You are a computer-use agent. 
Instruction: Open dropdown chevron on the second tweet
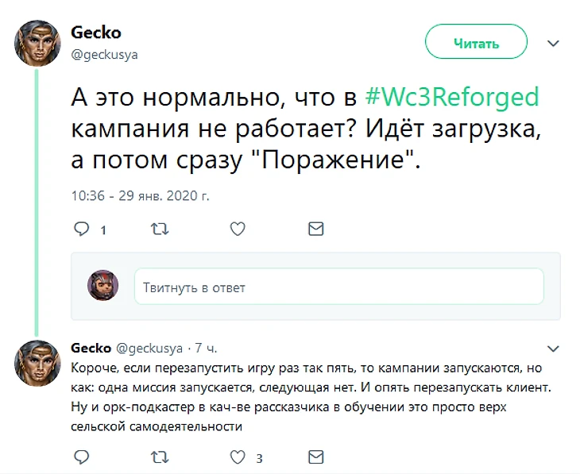click(x=554, y=349)
